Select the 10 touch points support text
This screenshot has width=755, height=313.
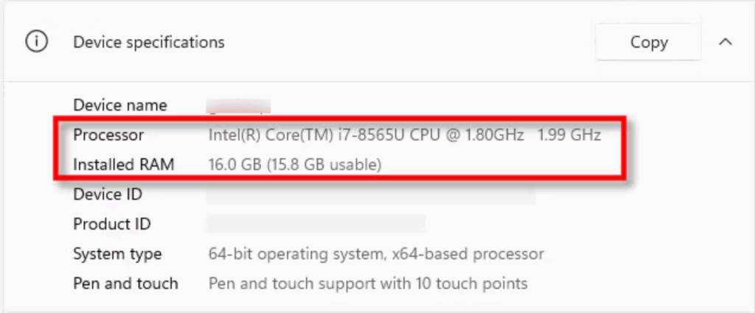[x=368, y=284]
